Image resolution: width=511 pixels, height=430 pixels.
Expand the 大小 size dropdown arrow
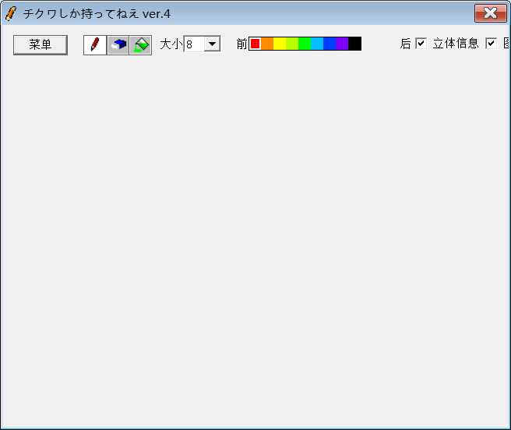click(211, 44)
